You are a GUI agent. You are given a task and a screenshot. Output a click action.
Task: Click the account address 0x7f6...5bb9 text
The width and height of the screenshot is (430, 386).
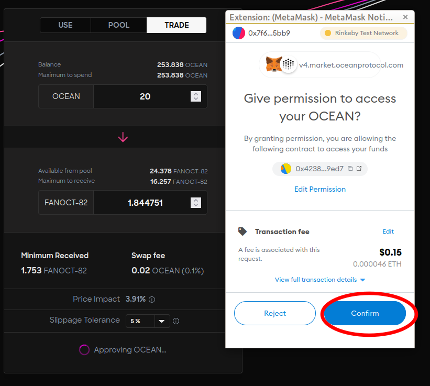click(x=269, y=33)
